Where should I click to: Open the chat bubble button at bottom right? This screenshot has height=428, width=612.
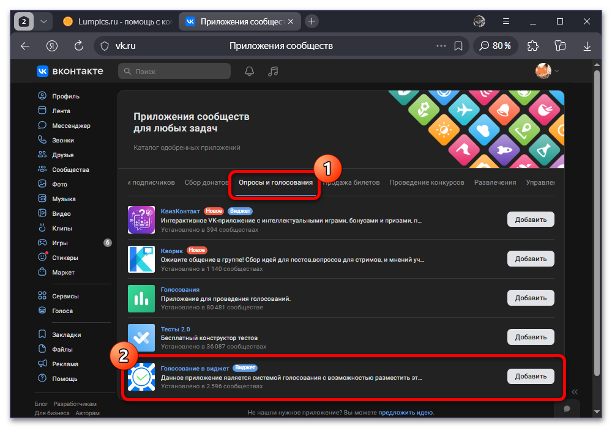click(x=567, y=408)
